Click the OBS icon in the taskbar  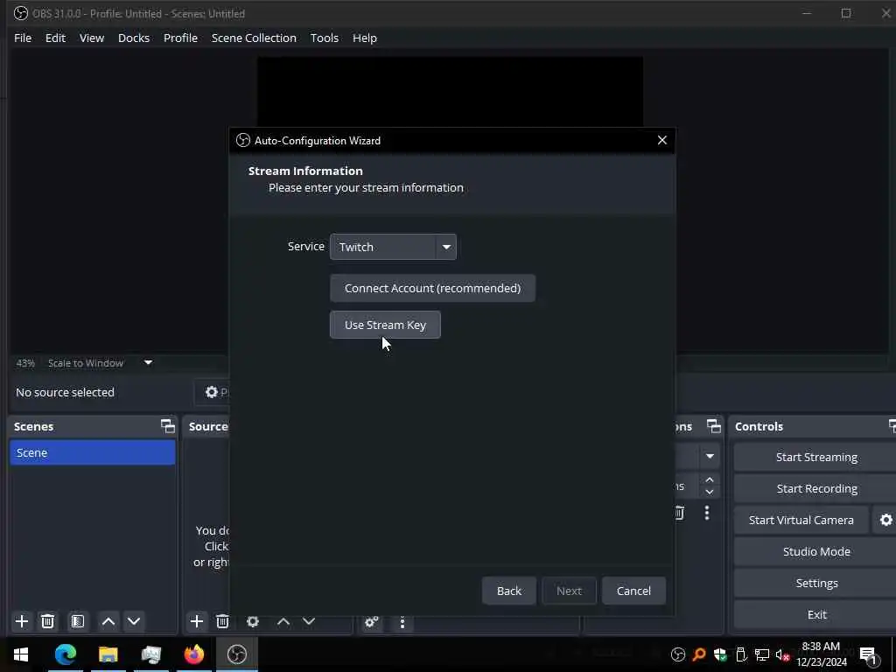(x=236, y=654)
